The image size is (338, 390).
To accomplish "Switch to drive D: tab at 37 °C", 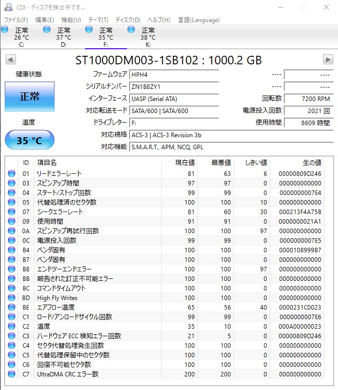I will click(x=64, y=37).
